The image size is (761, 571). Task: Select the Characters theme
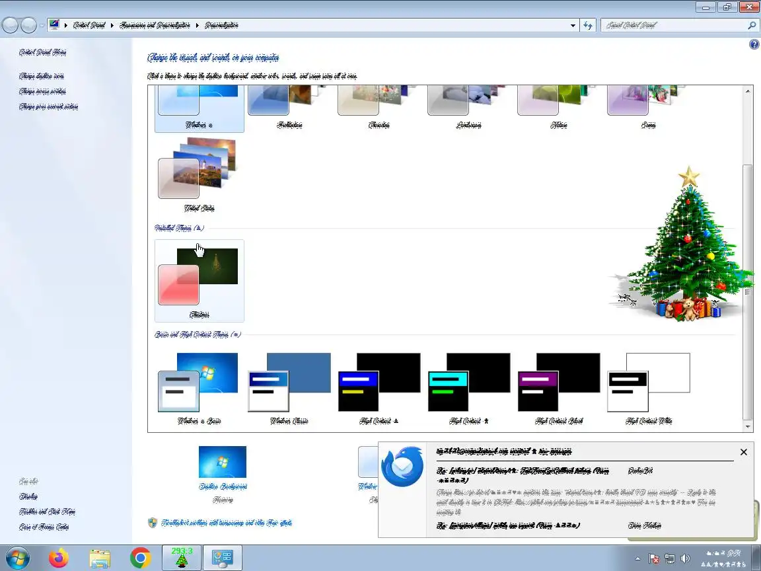pyautogui.click(x=379, y=108)
